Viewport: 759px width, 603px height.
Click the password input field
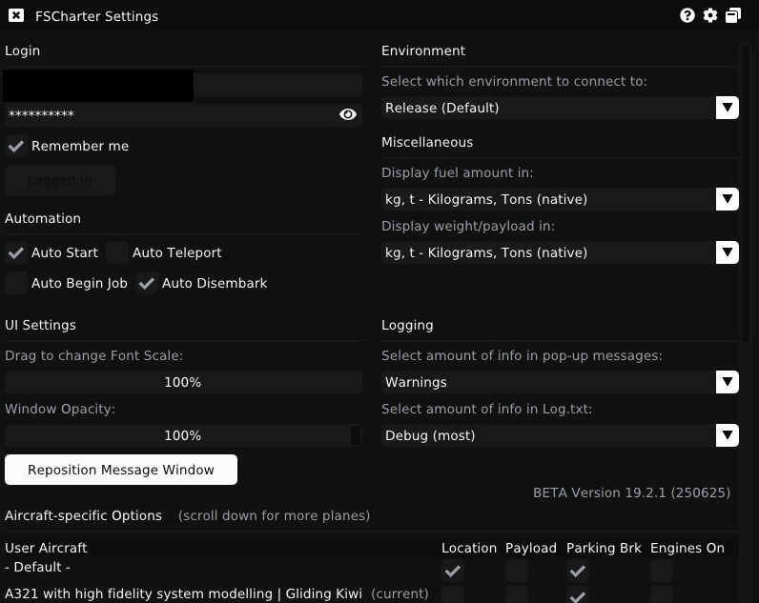pos(167,114)
